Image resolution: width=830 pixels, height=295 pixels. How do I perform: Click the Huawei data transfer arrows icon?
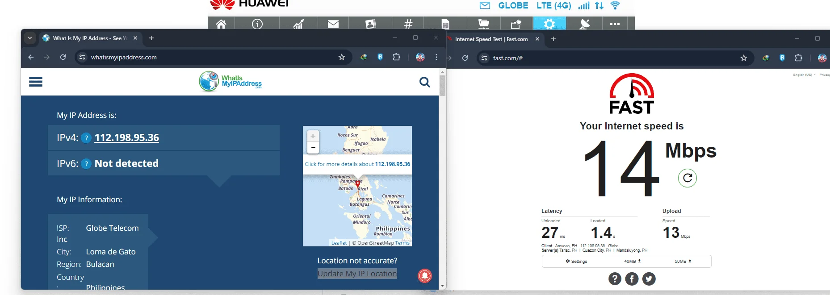point(599,5)
